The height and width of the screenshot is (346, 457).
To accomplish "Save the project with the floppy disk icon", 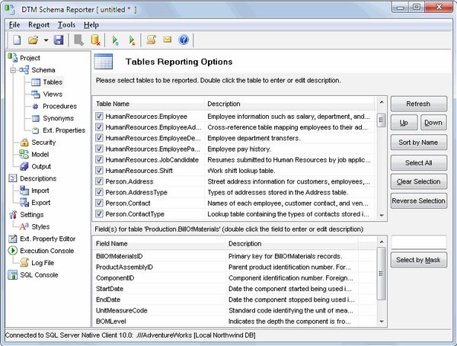I will click(59, 40).
